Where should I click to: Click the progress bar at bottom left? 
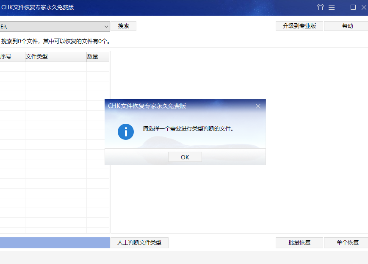click(x=54, y=242)
